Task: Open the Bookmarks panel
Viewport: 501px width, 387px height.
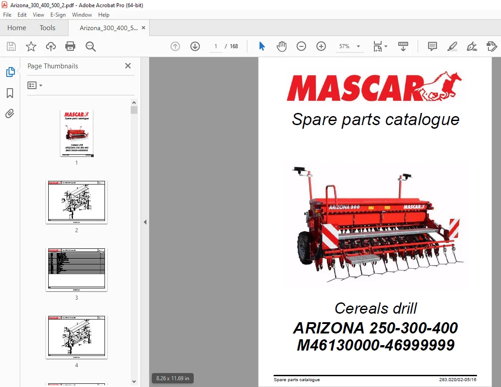Action: click(10, 93)
